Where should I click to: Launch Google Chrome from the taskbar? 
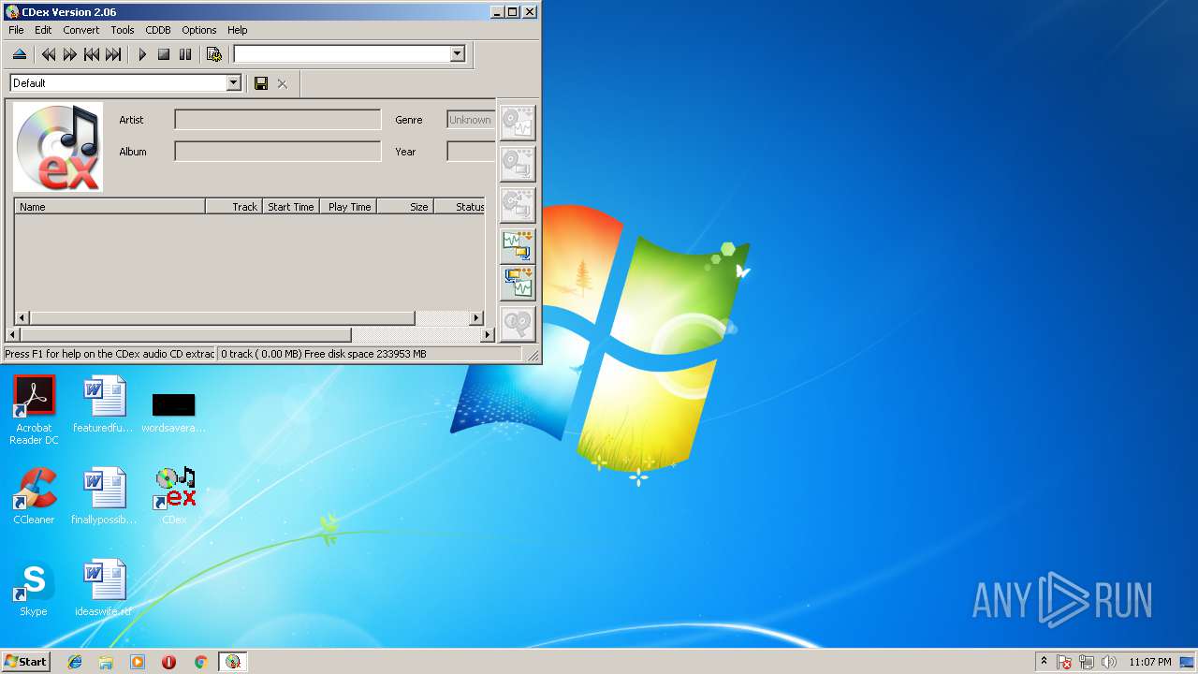pyautogui.click(x=200, y=662)
